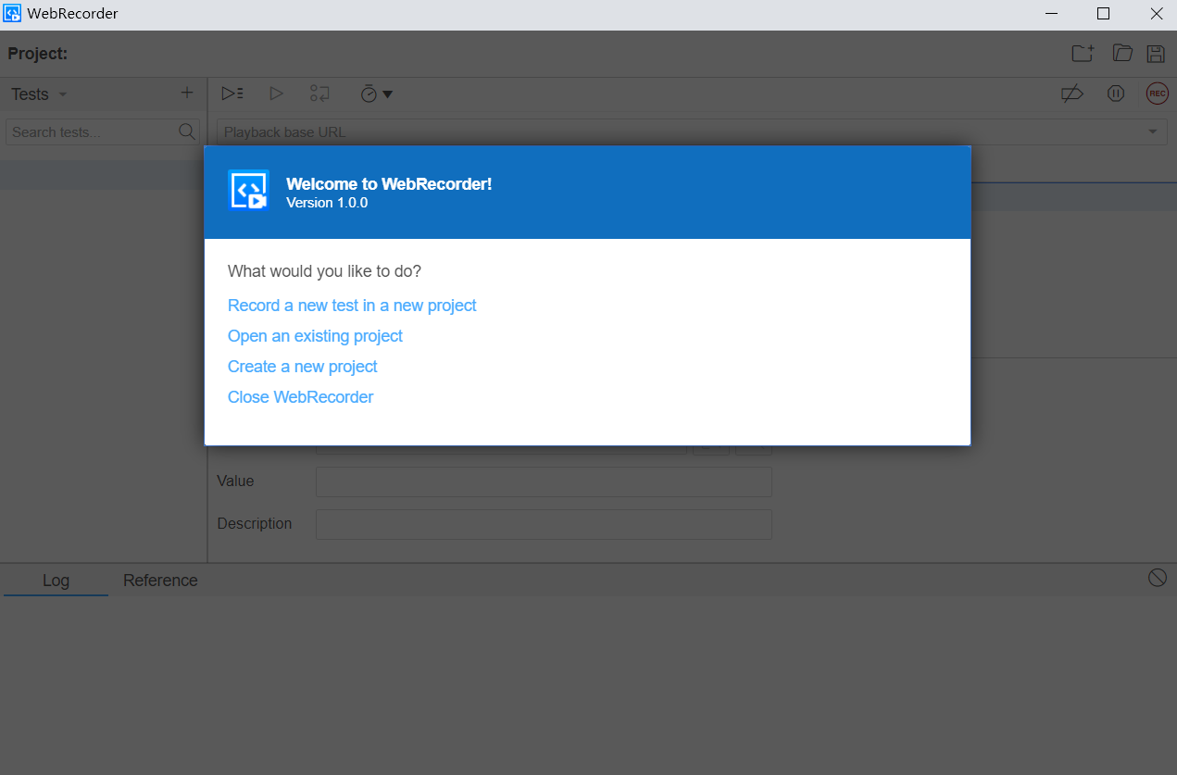Open project using the folder icon
1177x775 pixels.
pyautogui.click(x=1122, y=54)
